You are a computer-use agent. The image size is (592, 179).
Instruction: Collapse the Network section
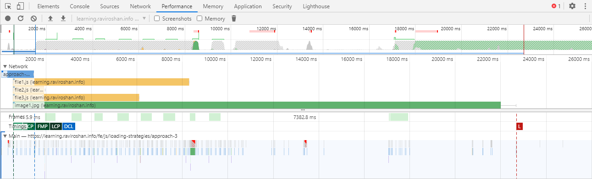coord(5,66)
